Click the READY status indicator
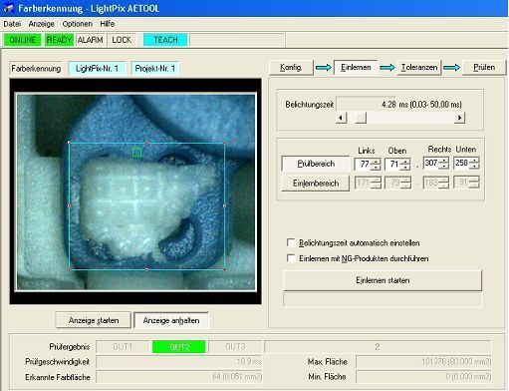 tap(59, 40)
